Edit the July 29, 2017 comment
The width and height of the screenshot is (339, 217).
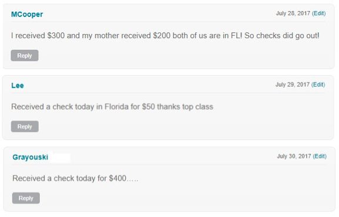[318, 84]
